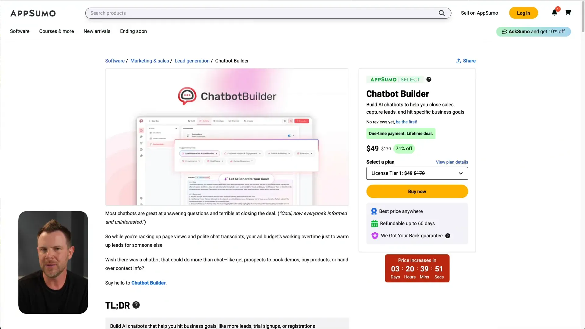Open the Software menu
585x329 pixels.
pos(20,31)
